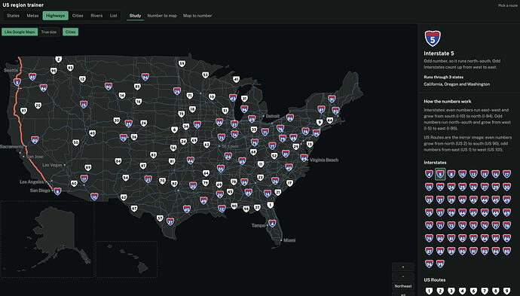Click the Alaska inset map
This screenshot has width=520, height=296.
47,239
